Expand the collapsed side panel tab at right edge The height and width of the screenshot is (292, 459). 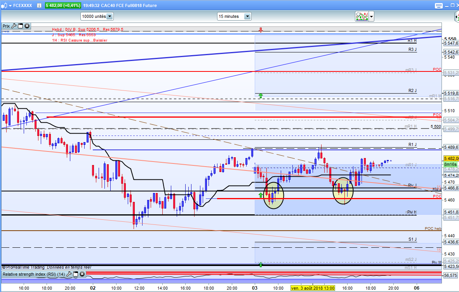pos(457,17)
